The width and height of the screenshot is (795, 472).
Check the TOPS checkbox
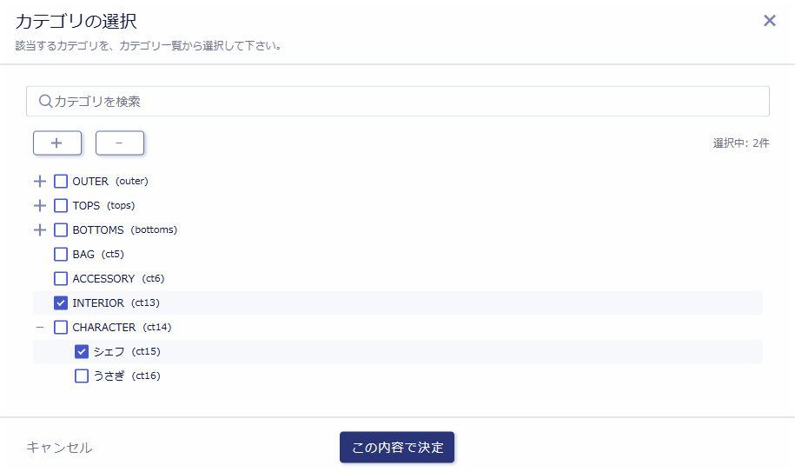[x=61, y=206]
